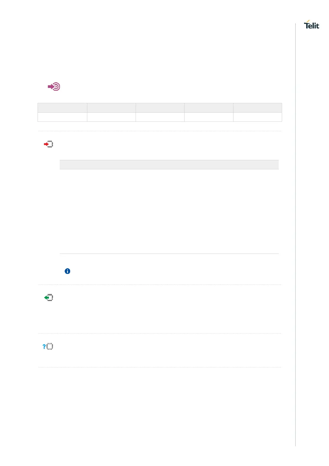
Task: Click the fourth white cell in the table's bottom row
Action: (x=209, y=117)
